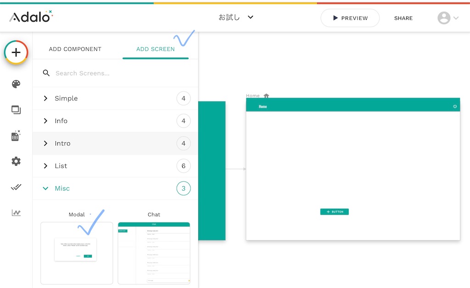The height and width of the screenshot is (288, 470).
Task: Open the Settings gear icon
Action: 16,161
